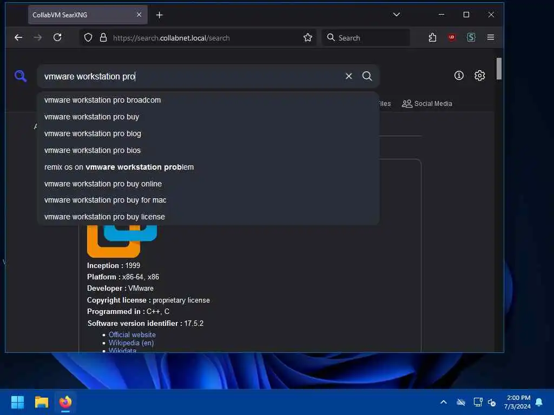Open the SearXNG about info icon
Viewport: 554px width, 415px height.
[459, 76]
